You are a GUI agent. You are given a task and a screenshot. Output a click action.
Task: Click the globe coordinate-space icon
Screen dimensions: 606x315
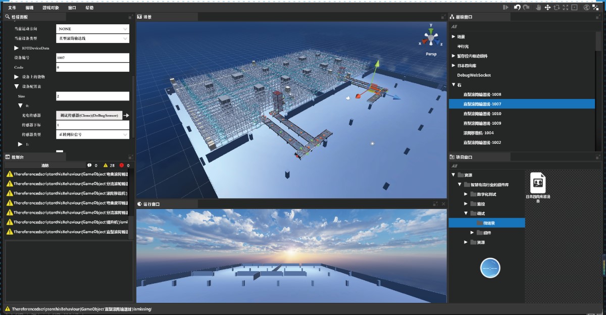pos(586,8)
